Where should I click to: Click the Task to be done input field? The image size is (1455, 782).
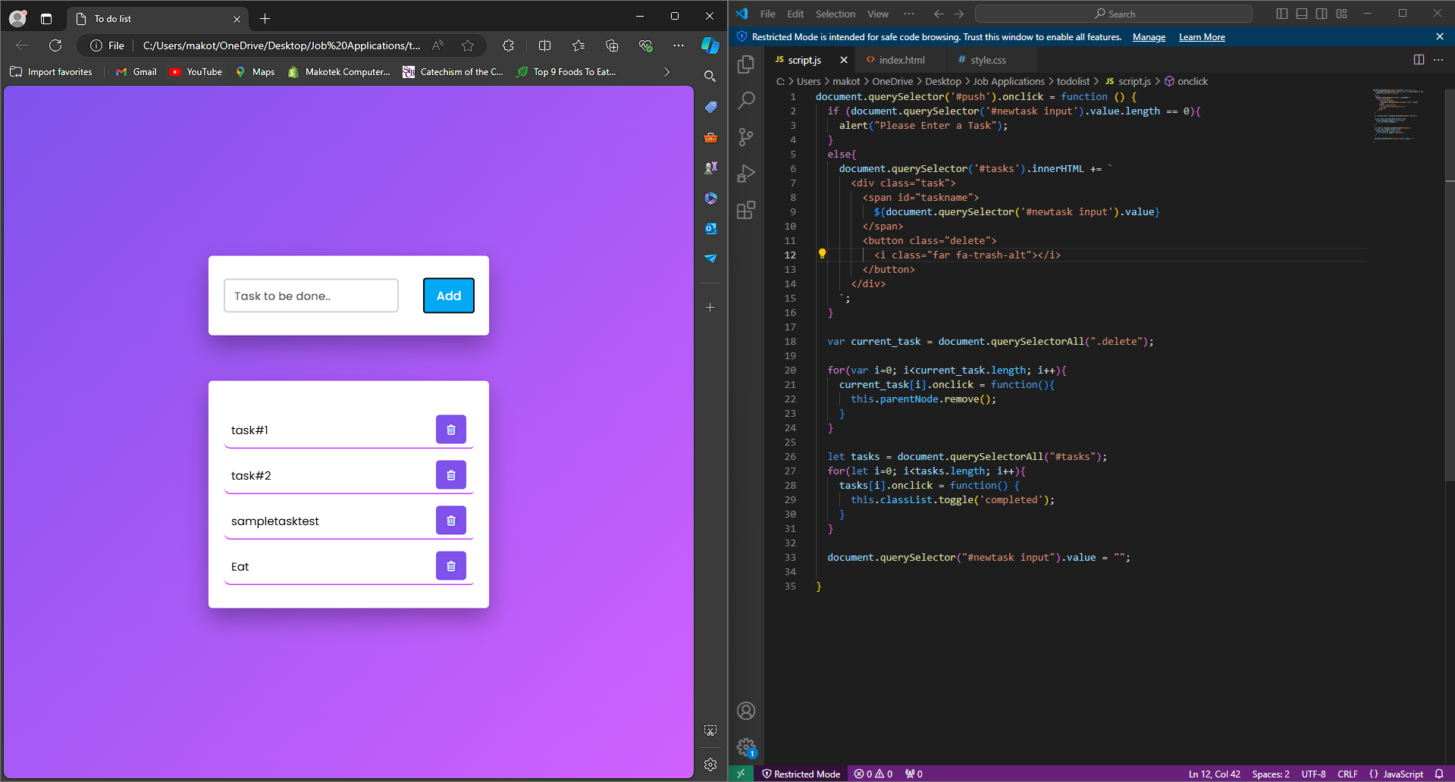click(x=311, y=296)
